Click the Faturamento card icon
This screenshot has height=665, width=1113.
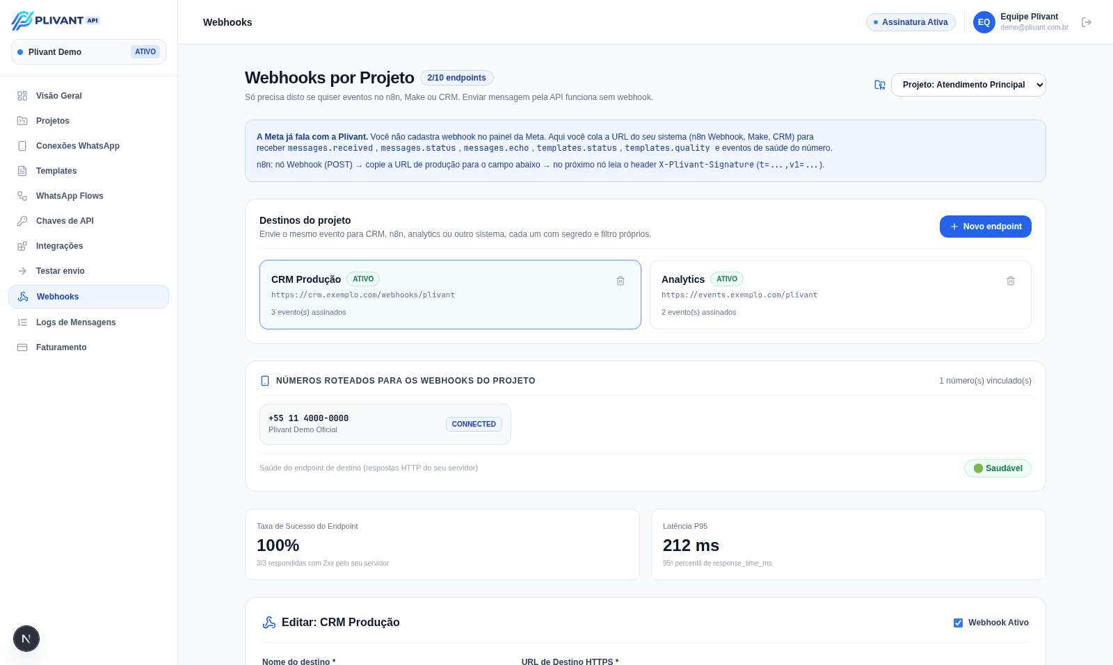coord(22,347)
